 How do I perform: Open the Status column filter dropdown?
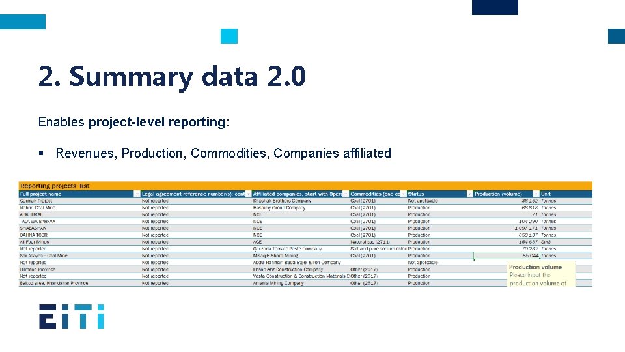[x=469, y=194]
